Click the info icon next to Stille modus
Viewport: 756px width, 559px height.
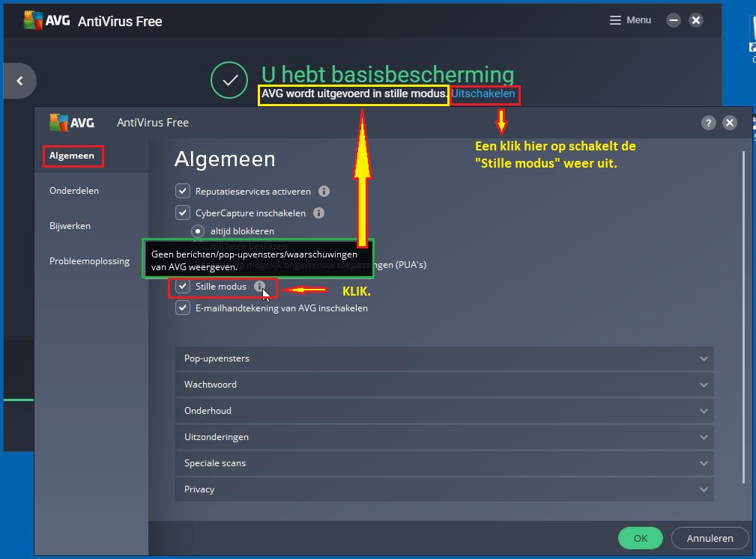(x=259, y=286)
